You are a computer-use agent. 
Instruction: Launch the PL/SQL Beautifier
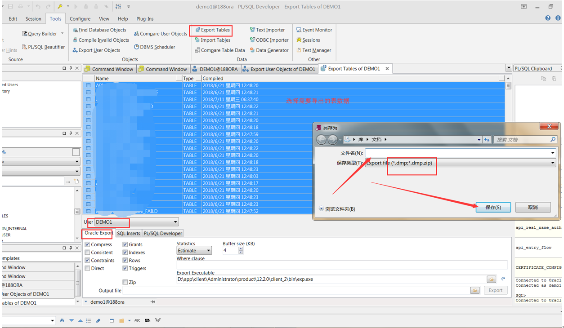(43, 47)
